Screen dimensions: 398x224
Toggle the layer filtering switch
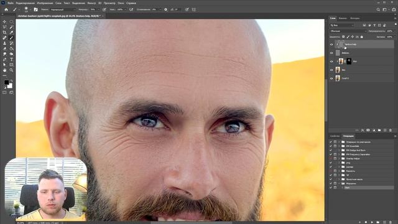pos(396,25)
